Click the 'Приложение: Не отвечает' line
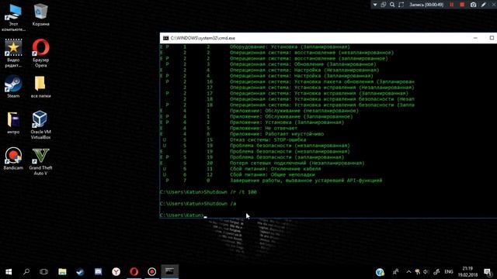This screenshot has width=497, height=279. 263,128
